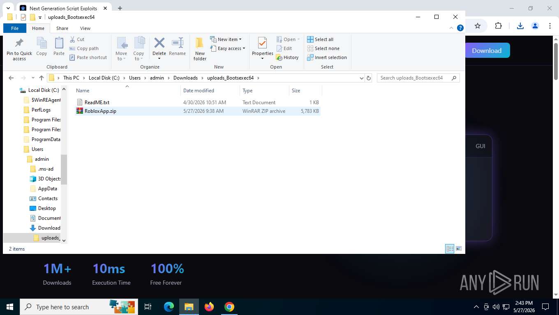The height and width of the screenshot is (315, 559).
Task: Open address bar history dropdown
Action: (x=361, y=78)
